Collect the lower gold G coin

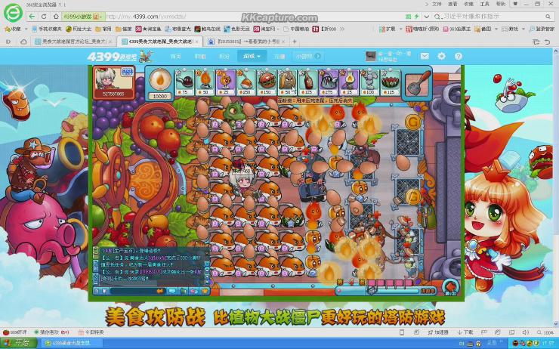(x=413, y=196)
